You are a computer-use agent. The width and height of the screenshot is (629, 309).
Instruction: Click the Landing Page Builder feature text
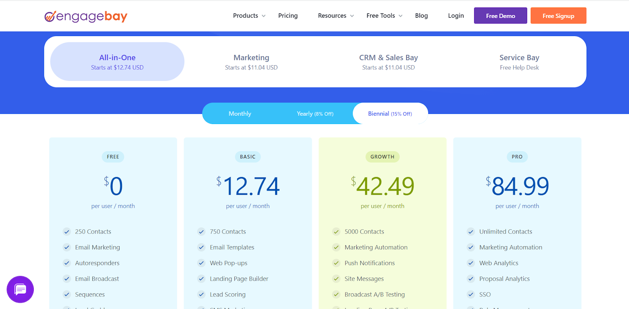(239, 279)
